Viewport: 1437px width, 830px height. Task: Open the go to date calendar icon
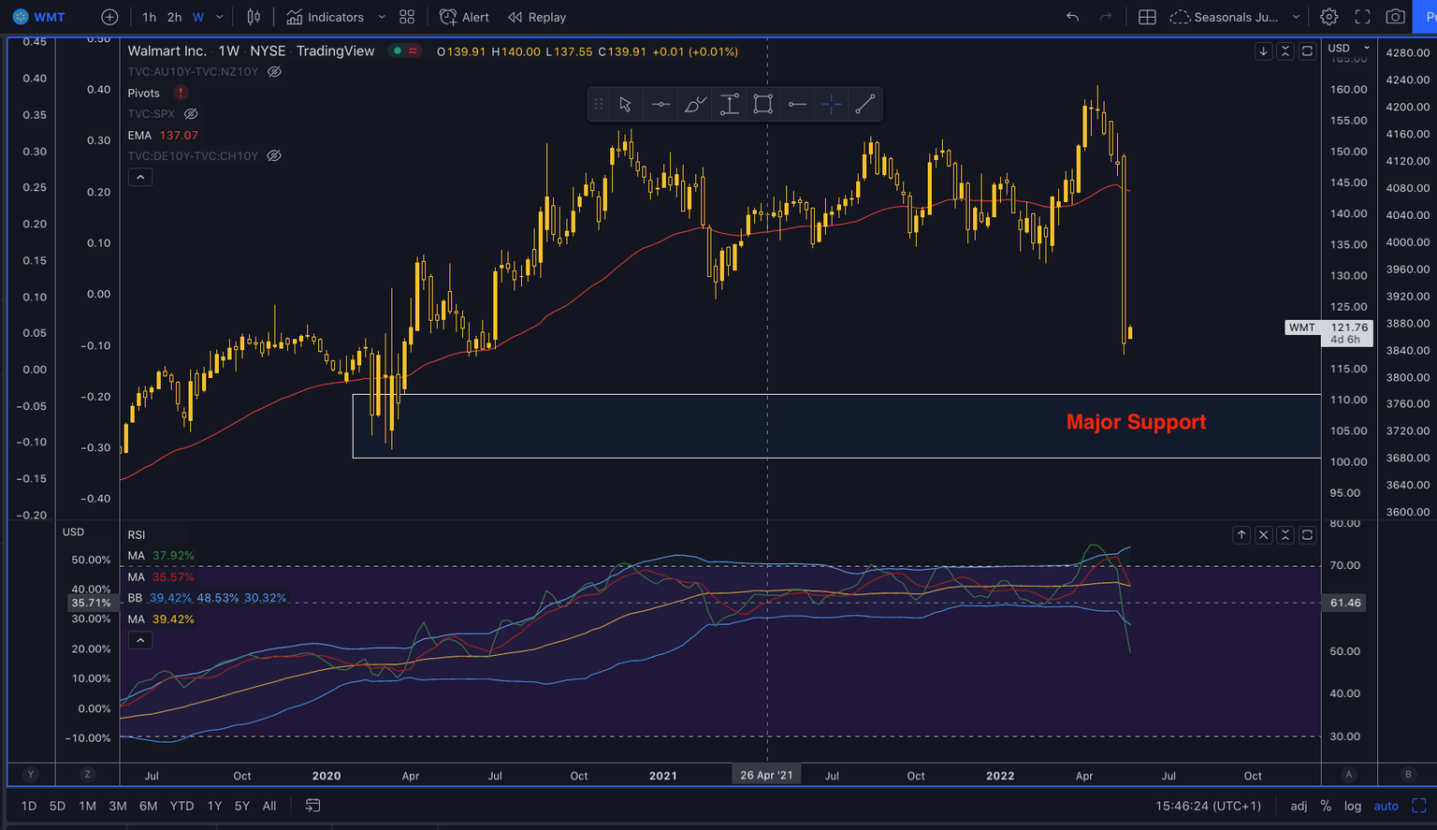[x=312, y=806]
